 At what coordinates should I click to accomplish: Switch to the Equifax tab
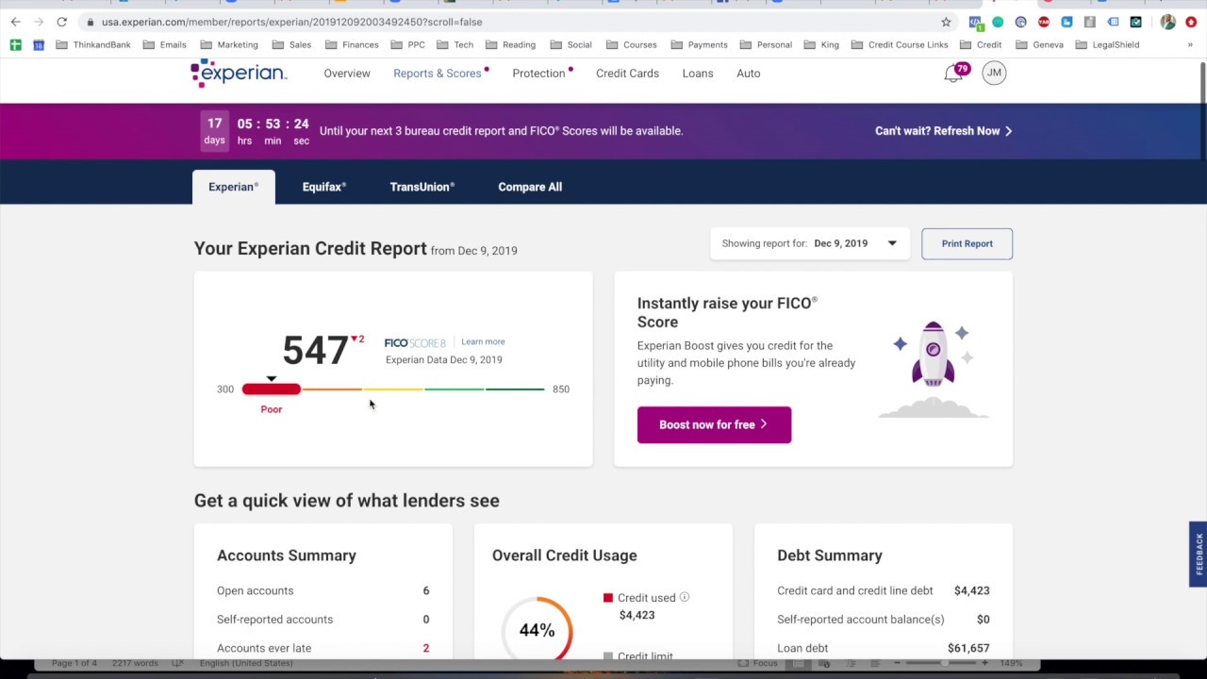coord(324,187)
